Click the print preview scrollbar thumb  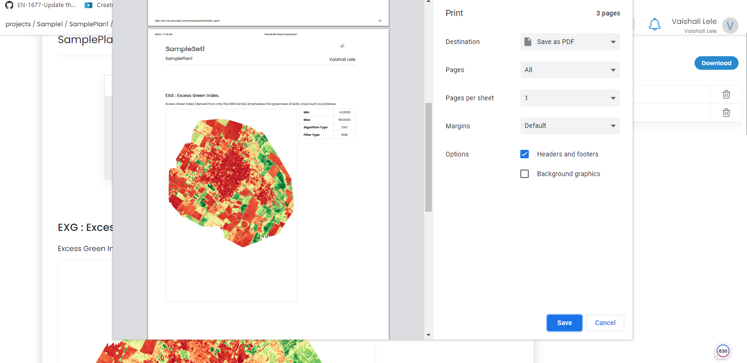click(428, 157)
